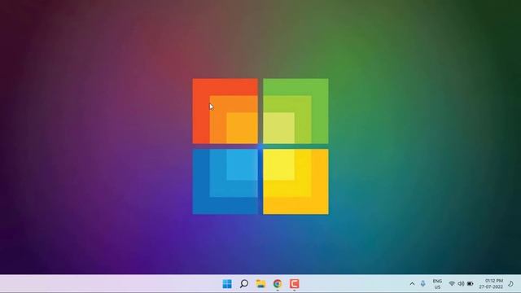Show hidden tray icons chevron
The height and width of the screenshot is (293, 521).
(412, 284)
